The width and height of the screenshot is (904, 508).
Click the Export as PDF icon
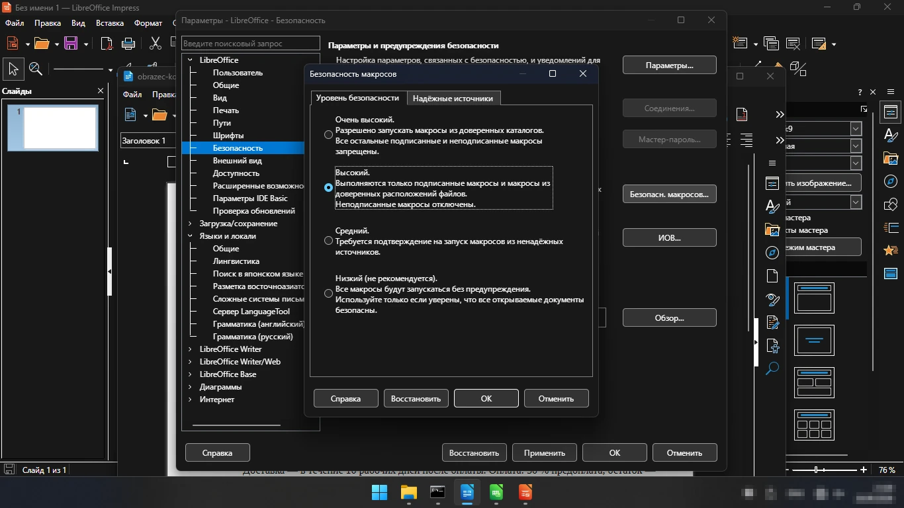(x=107, y=44)
